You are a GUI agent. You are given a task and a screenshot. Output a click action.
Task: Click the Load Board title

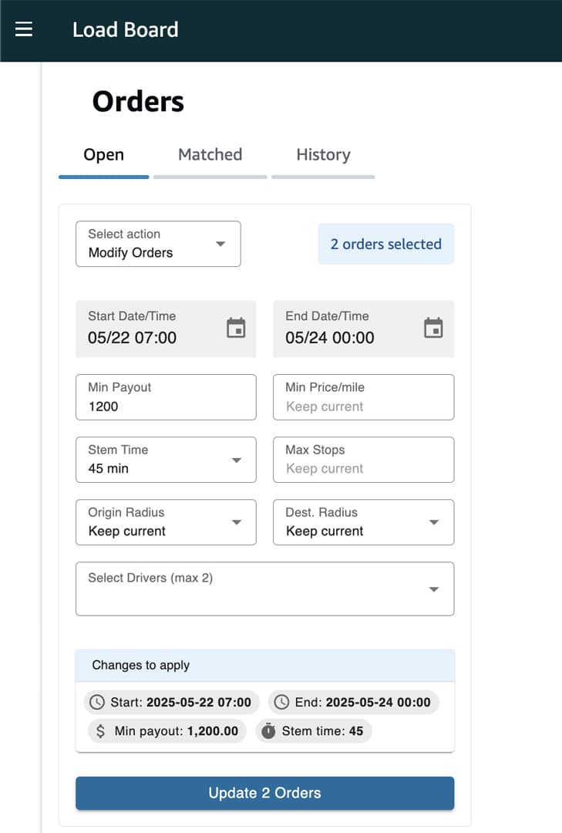click(126, 30)
